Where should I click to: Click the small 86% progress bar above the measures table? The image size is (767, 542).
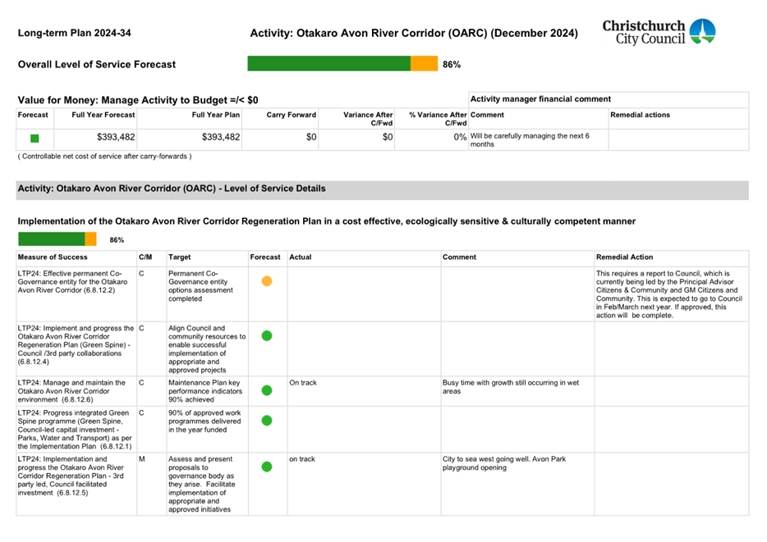tap(57, 239)
